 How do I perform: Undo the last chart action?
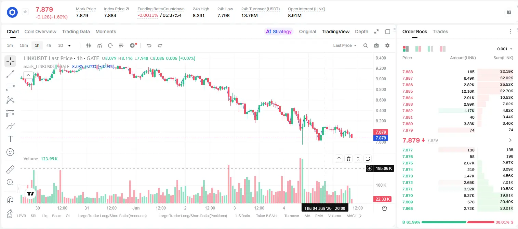click(149, 45)
